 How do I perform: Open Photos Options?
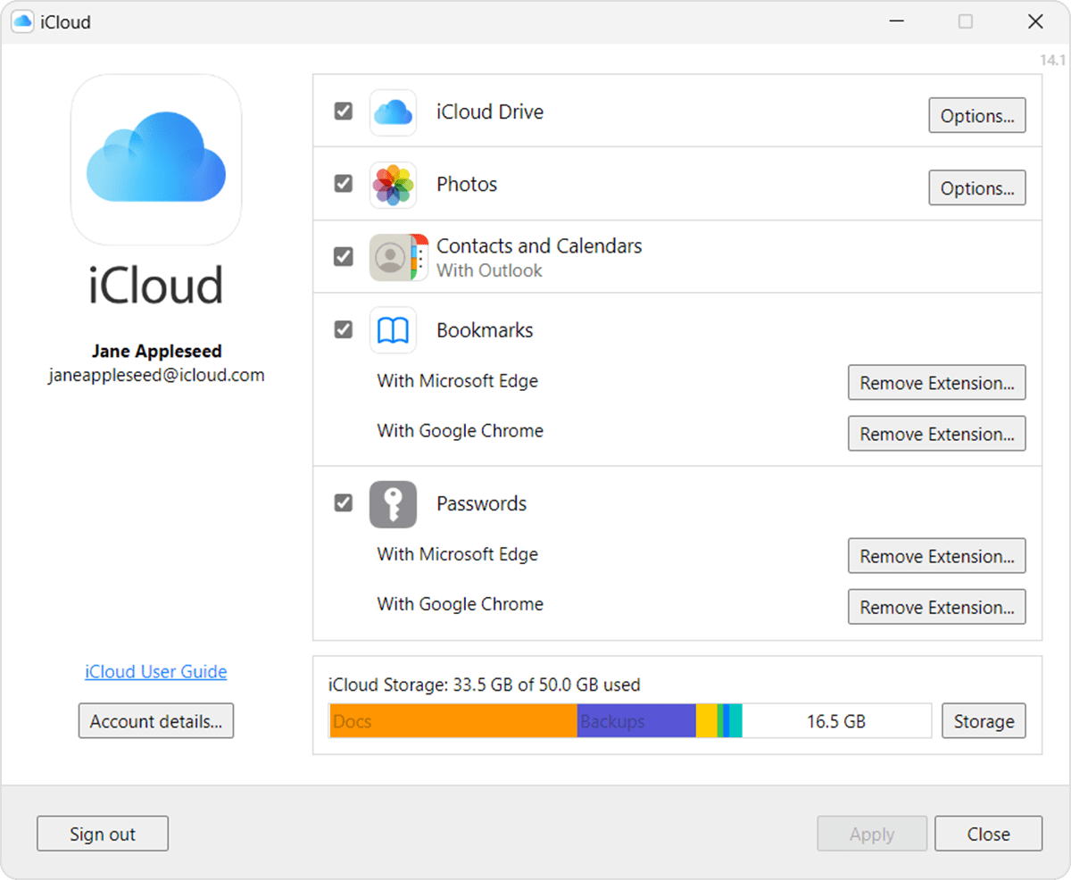976,187
